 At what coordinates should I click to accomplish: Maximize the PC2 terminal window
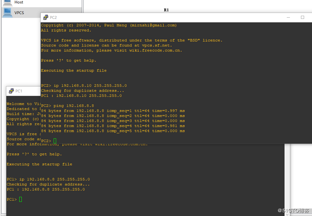point(303,17)
